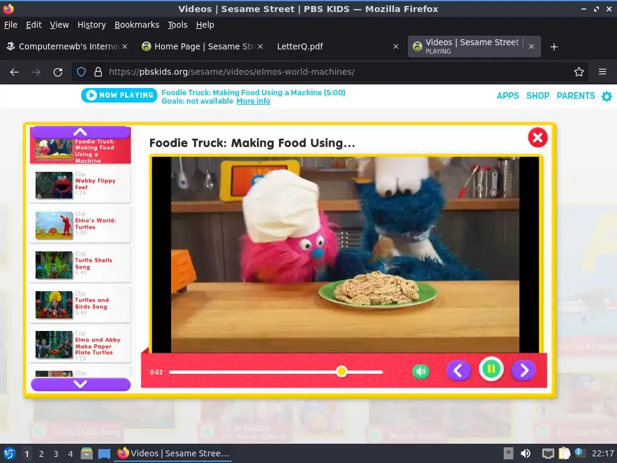This screenshot has width=617, height=463.
Task: Open the update notification tray icon
Action: [579, 452]
